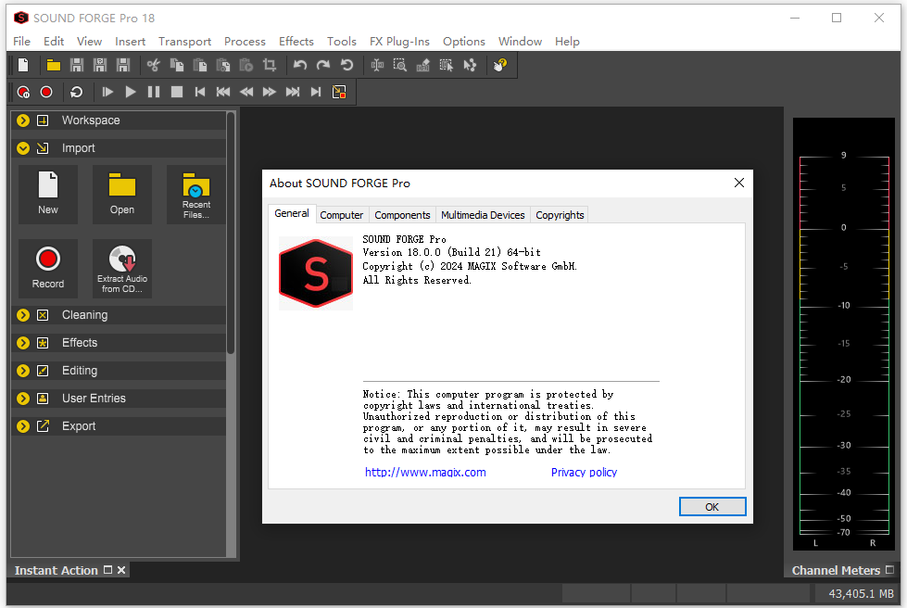This screenshot has width=907, height=608.
Task: Open the Privacy policy link
Action: 584,472
